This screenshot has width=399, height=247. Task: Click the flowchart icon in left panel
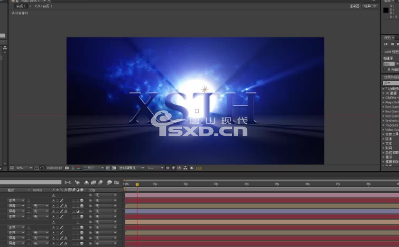tap(5, 47)
